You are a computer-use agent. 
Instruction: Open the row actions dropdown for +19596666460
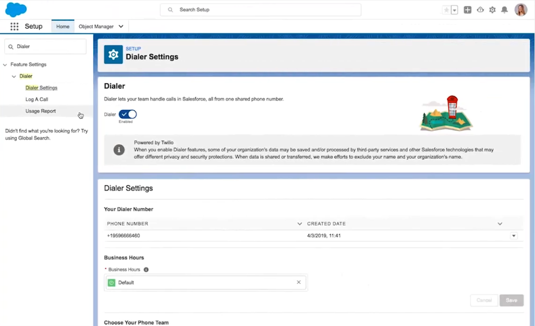[514, 235]
